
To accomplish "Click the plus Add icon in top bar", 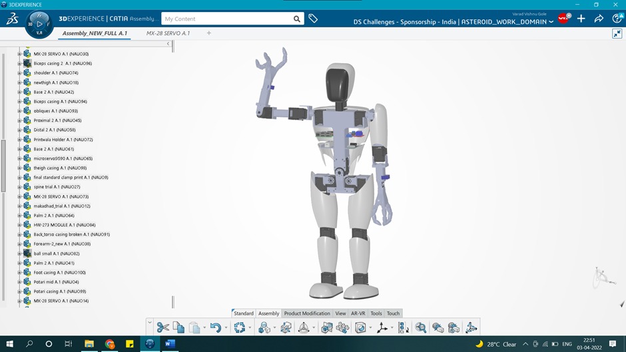I will [x=581, y=19].
